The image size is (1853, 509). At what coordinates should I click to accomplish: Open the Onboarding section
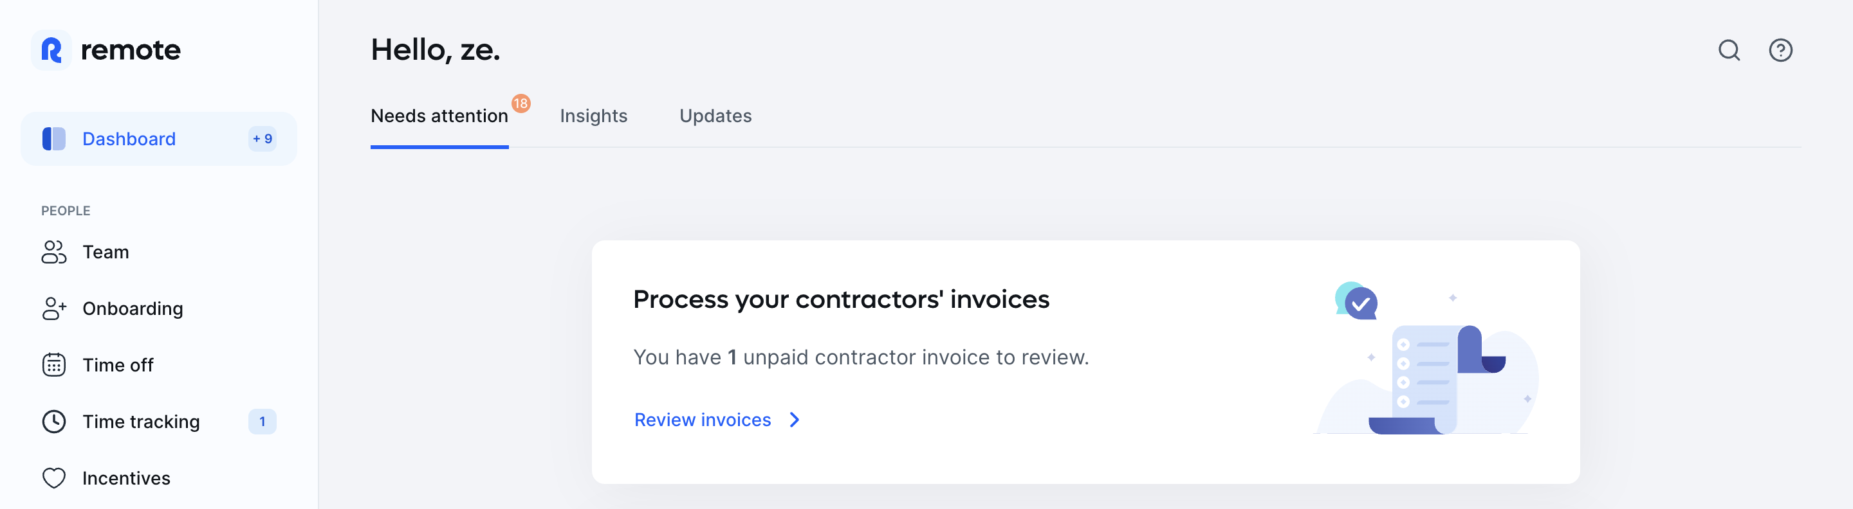(x=133, y=308)
